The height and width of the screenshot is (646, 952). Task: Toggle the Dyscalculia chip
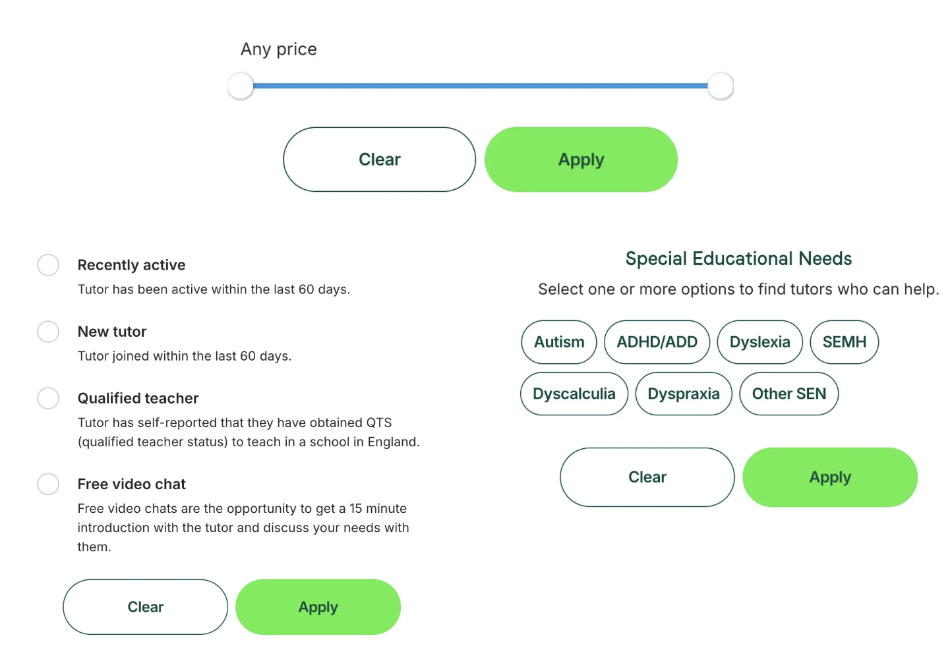click(574, 394)
